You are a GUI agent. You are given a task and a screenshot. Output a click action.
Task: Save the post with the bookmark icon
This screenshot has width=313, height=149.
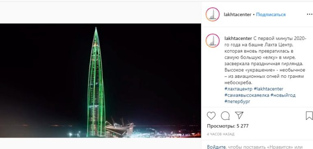[x=309, y=116]
